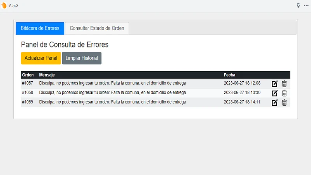Delete the error entry for order #1057

point(284,84)
